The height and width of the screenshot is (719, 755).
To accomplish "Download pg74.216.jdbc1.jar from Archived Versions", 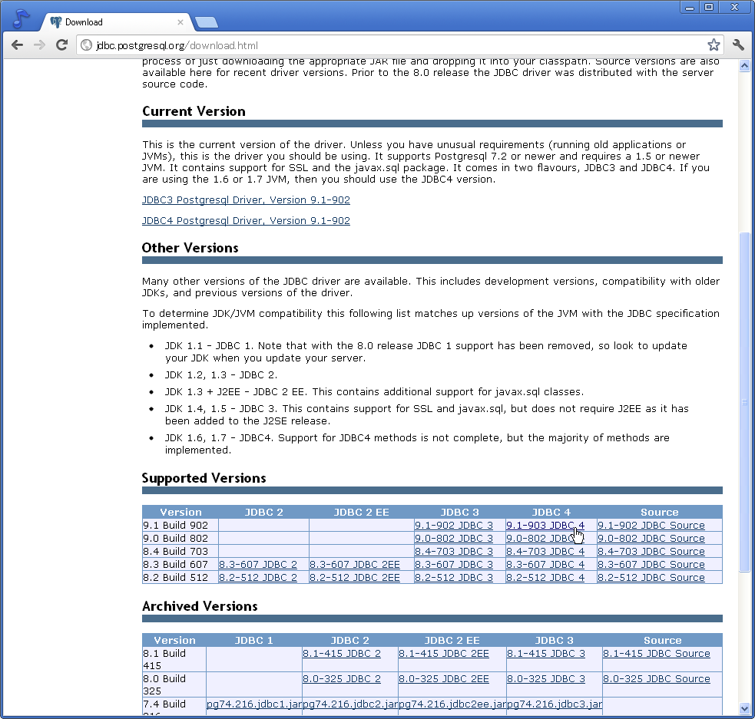I will click(x=254, y=704).
